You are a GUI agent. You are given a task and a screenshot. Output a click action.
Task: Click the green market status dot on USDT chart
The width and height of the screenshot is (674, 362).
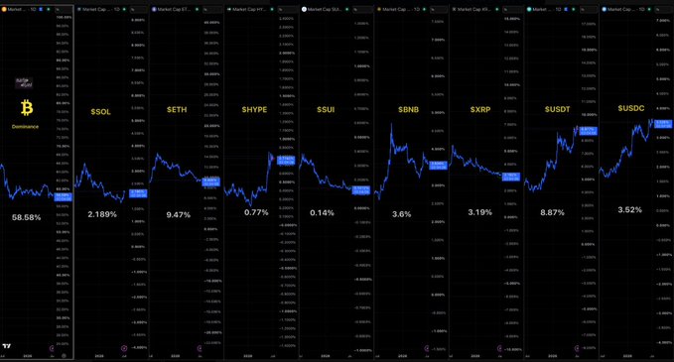tap(574, 9)
